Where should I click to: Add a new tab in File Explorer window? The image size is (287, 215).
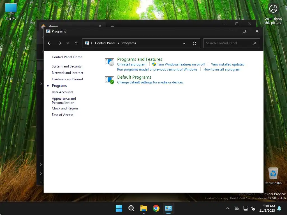(112, 26)
